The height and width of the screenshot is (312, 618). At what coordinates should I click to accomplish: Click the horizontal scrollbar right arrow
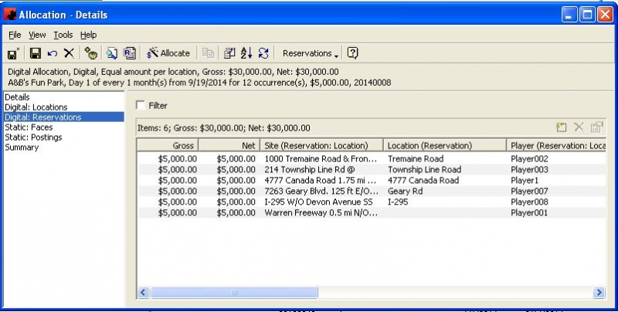tap(598, 292)
